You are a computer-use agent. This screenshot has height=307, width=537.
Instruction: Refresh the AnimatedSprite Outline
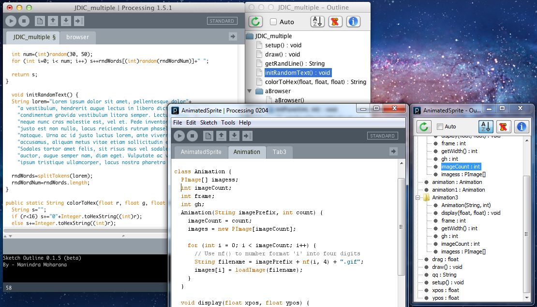pyautogui.click(x=424, y=126)
